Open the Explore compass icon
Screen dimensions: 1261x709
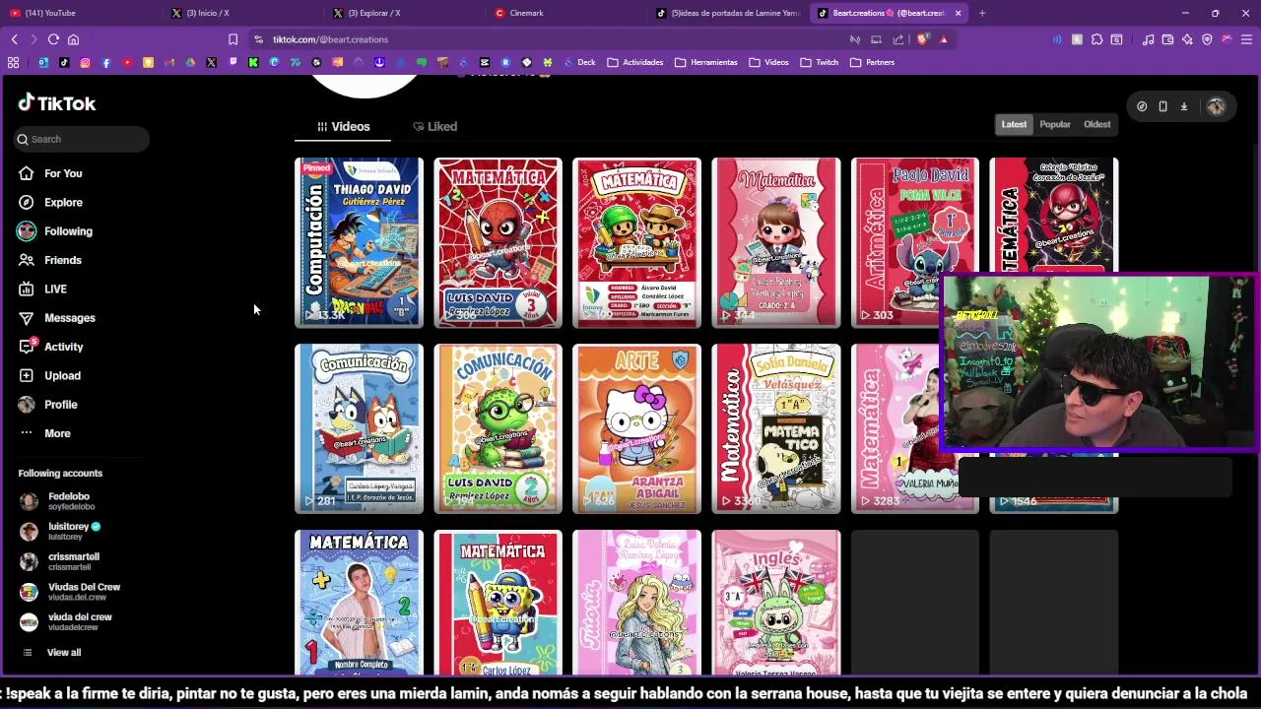pyautogui.click(x=27, y=202)
